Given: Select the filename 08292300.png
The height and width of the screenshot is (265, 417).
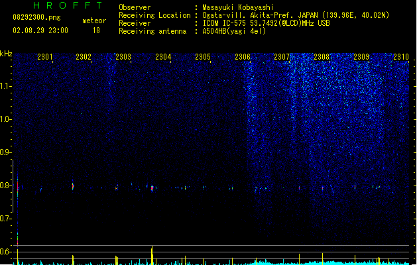Looking at the screenshot, I should pos(36,17).
